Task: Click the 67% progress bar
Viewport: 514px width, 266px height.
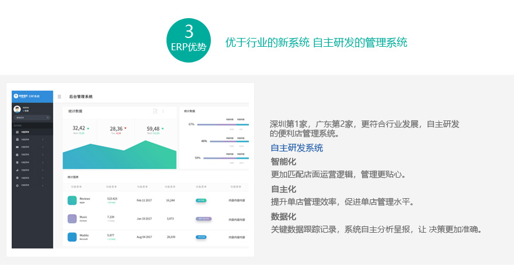Action: pyautogui.click(x=222, y=125)
